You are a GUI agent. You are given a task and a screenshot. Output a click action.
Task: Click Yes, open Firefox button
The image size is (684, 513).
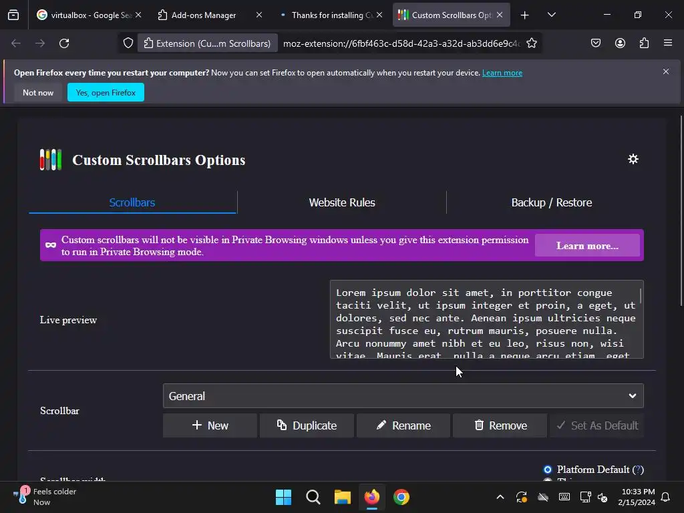(106, 92)
